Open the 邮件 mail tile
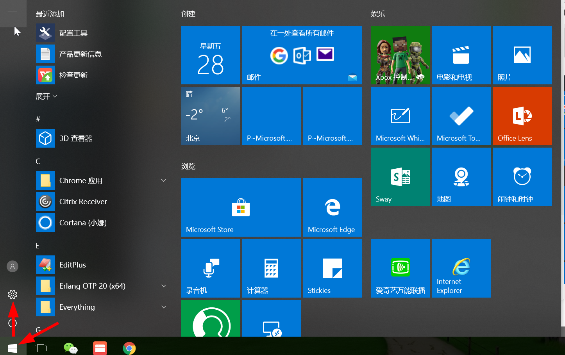 click(x=302, y=55)
